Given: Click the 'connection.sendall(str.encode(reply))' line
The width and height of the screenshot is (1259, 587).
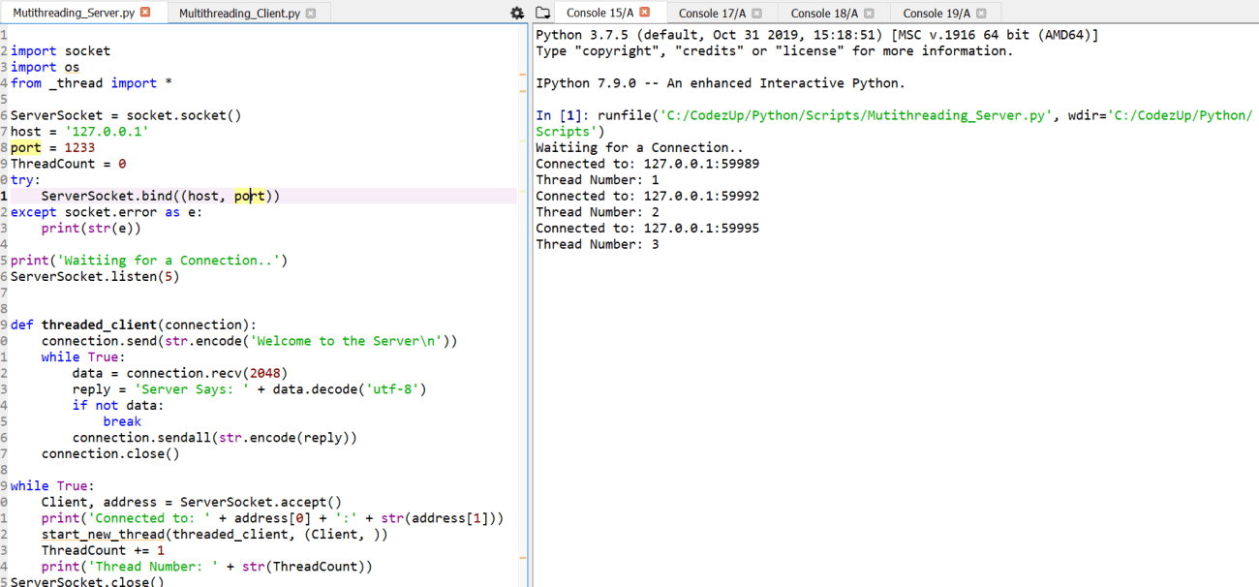Looking at the screenshot, I should pyautogui.click(x=215, y=438).
